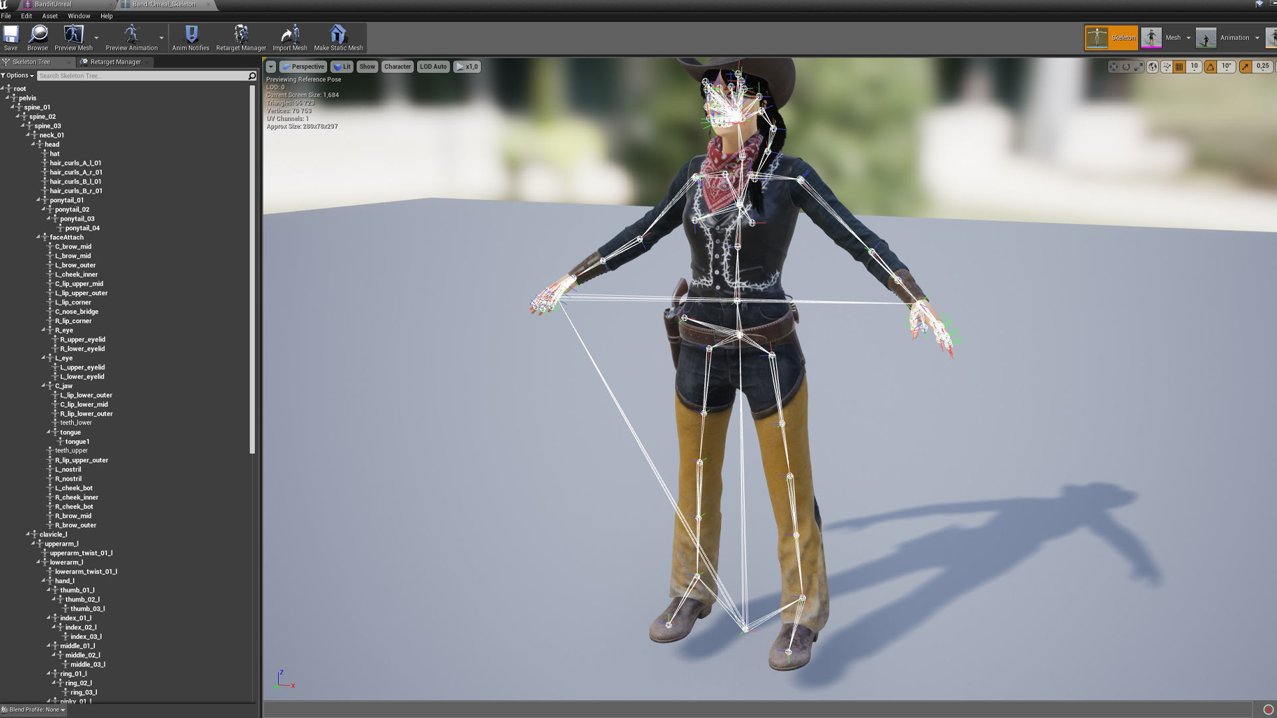
Task: Click the Save toolbar icon
Action: 11,37
